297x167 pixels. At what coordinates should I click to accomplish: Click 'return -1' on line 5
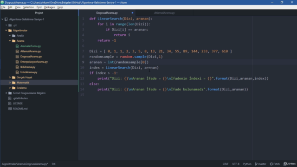[107, 40]
